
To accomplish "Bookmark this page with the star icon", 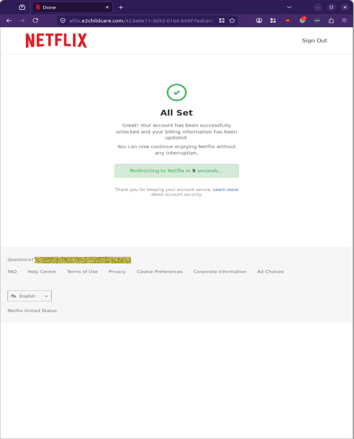I will [232, 20].
